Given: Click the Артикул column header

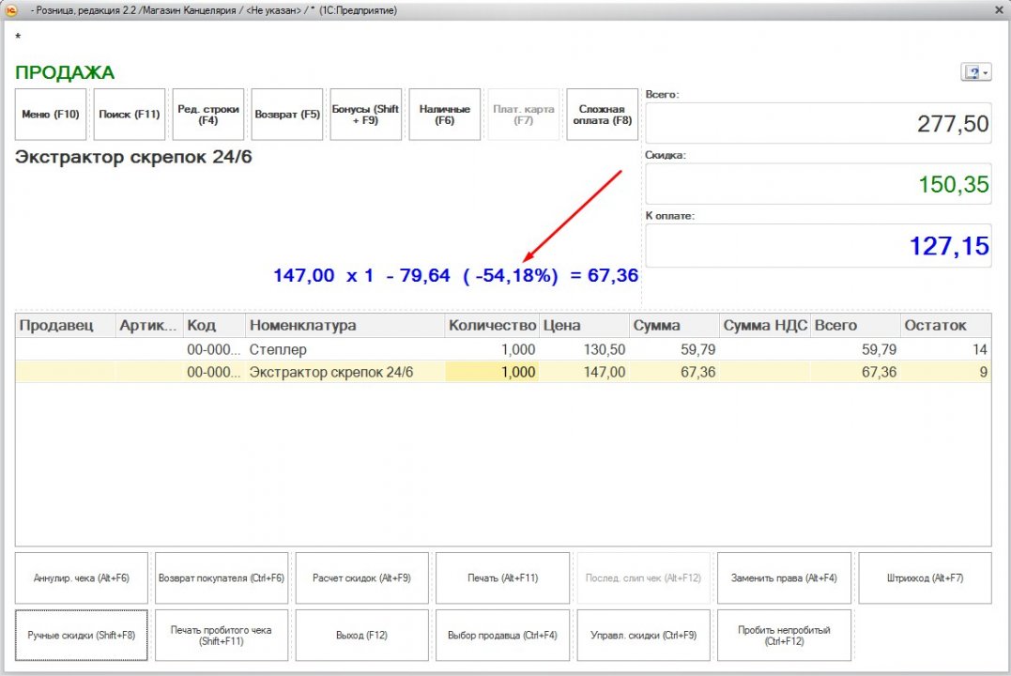Looking at the screenshot, I should (x=149, y=326).
